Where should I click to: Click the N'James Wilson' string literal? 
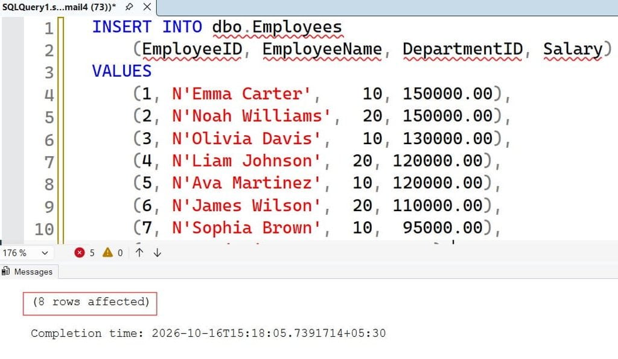click(247, 205)
